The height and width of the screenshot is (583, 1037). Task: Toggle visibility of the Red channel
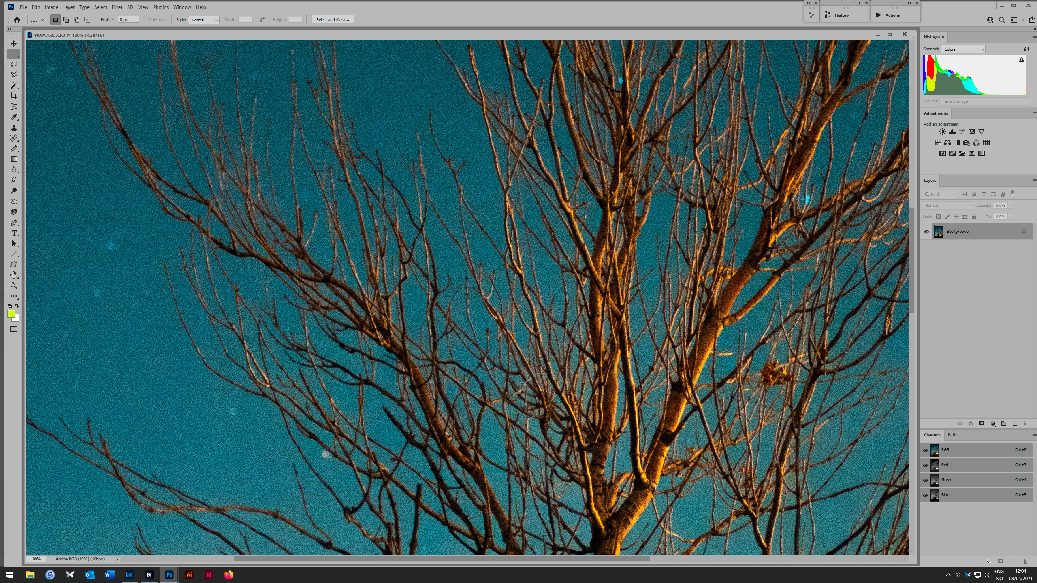point(925,465)
